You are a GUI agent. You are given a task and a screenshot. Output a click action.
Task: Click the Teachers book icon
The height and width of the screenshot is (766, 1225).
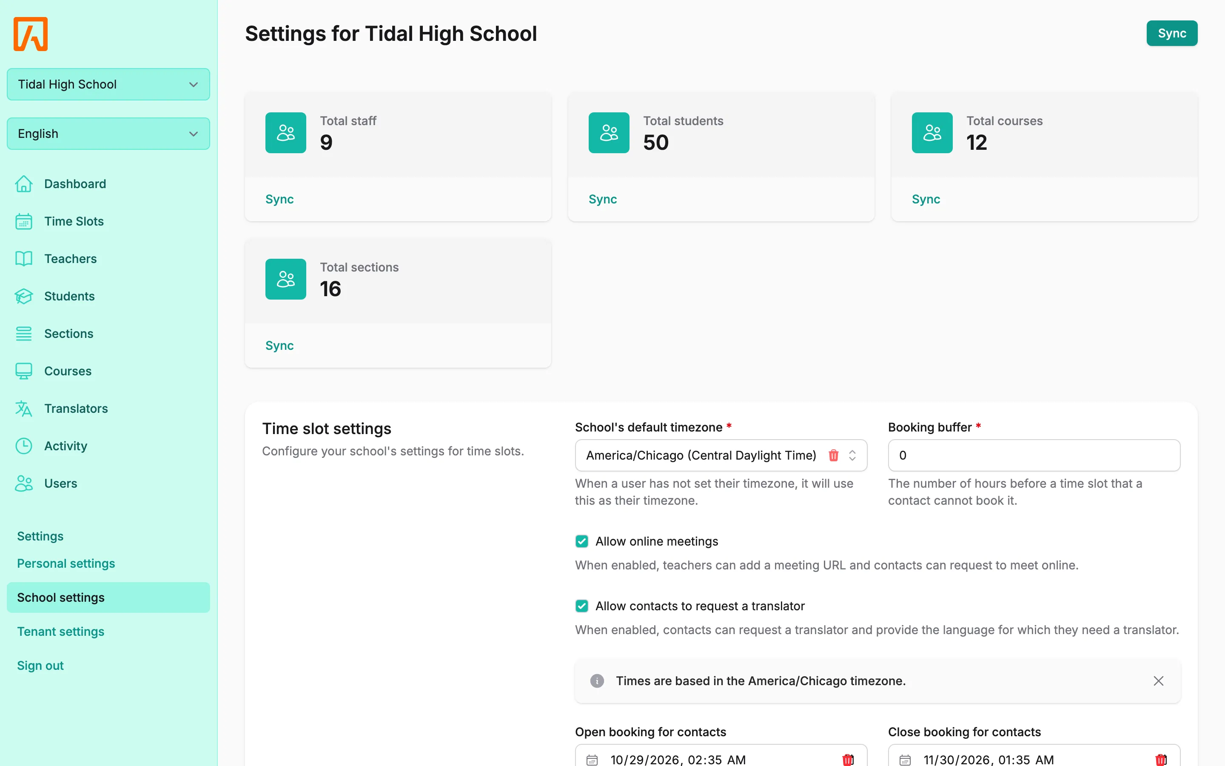point(24,259)
